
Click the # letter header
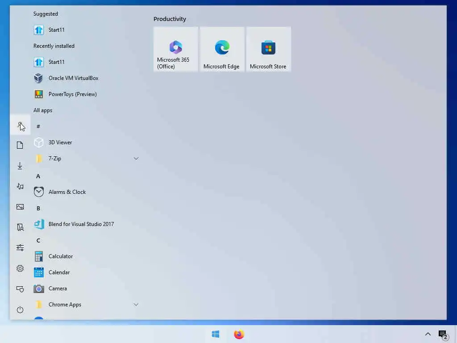(38, 126)
